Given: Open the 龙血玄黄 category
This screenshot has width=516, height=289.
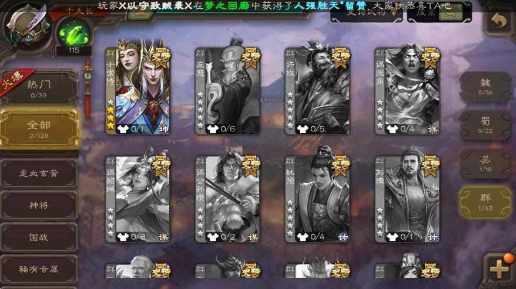Looking at the screenshot, I should [x=39, y=173].
